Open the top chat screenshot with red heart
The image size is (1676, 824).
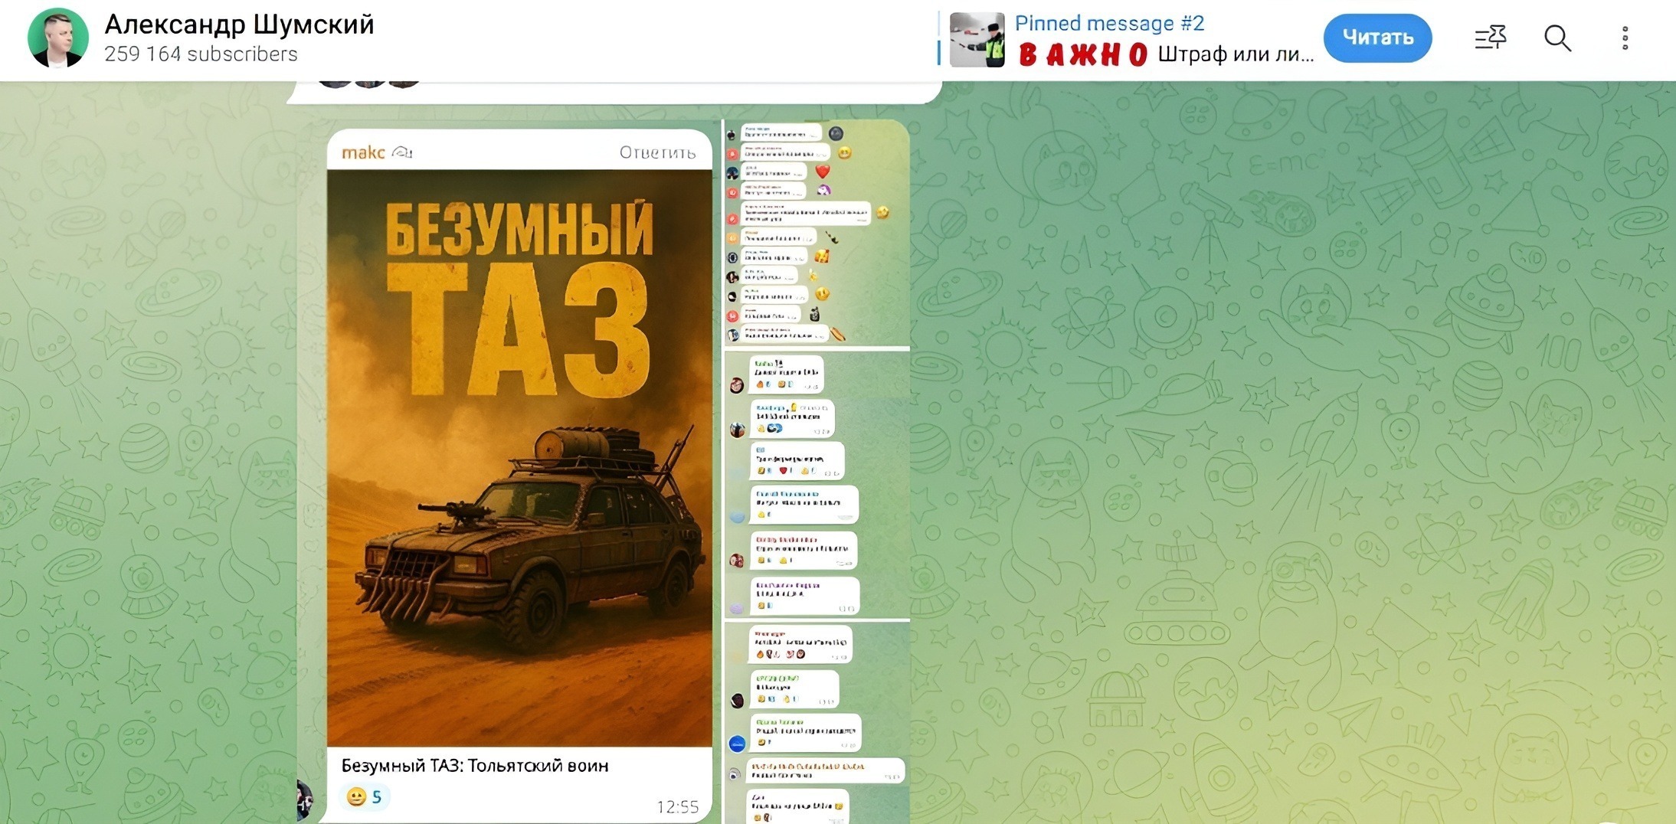point(817,232)
